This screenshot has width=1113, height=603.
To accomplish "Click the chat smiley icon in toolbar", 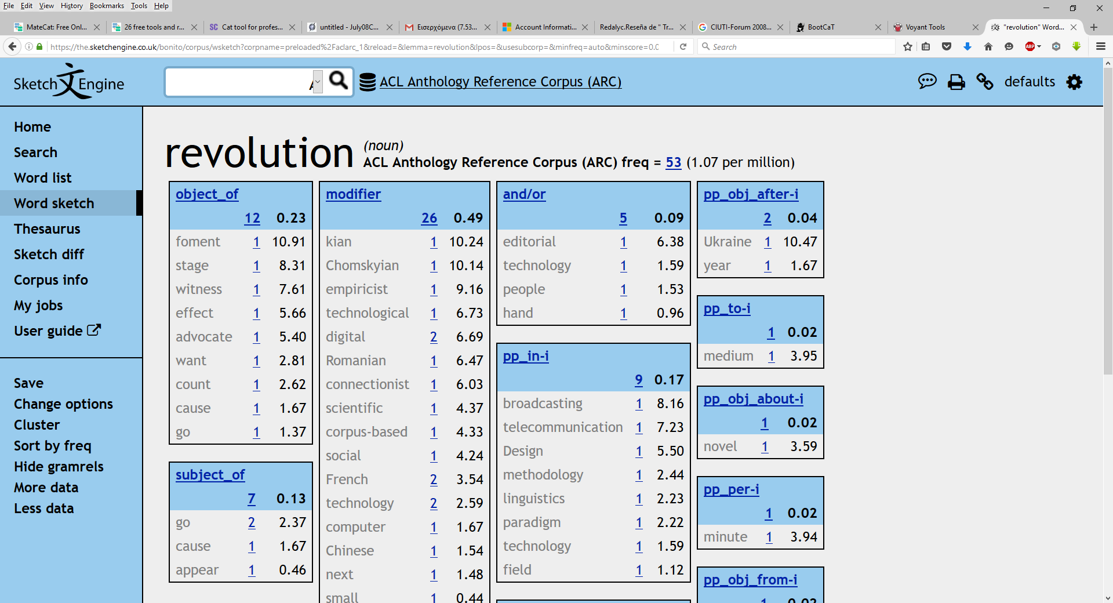I will click(1009, 47).
